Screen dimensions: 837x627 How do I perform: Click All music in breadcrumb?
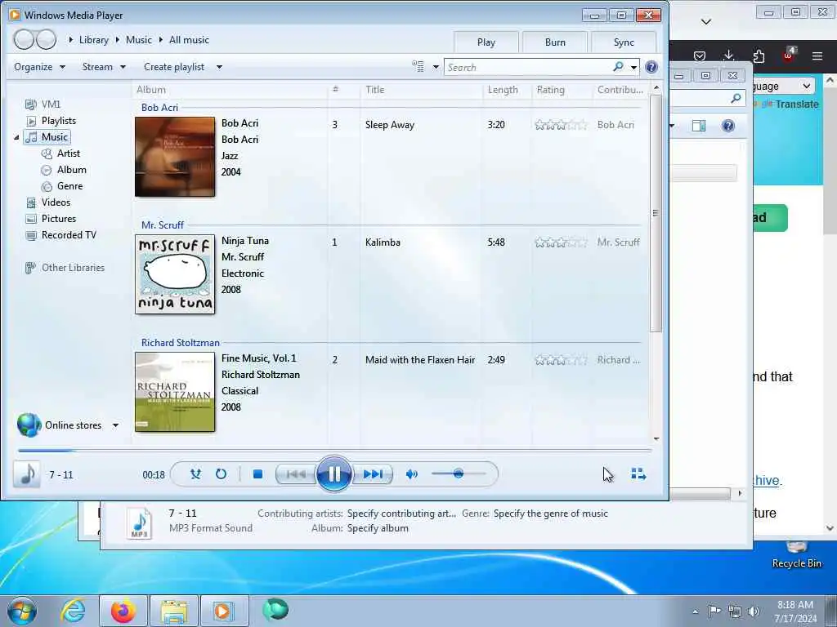coord(189,40)
